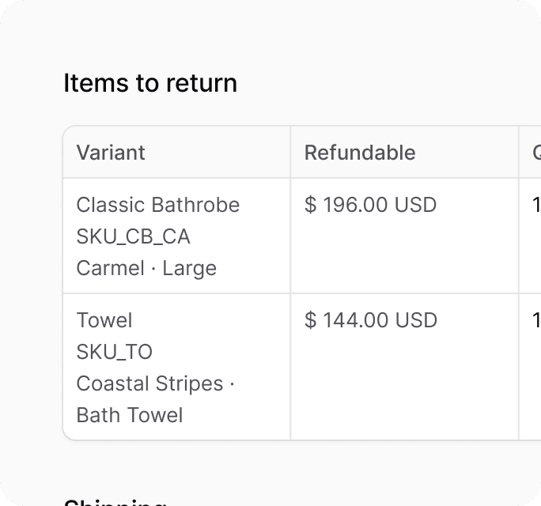
Task: Click the SKU_TO text
Action: pyautogui.click(x=114, y=352)
